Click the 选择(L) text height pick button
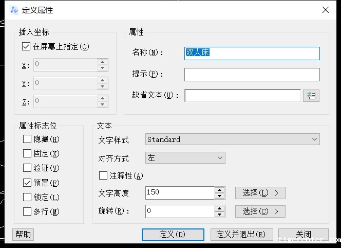Viewport: 341px width, 248px height. [x=260, y=193]
